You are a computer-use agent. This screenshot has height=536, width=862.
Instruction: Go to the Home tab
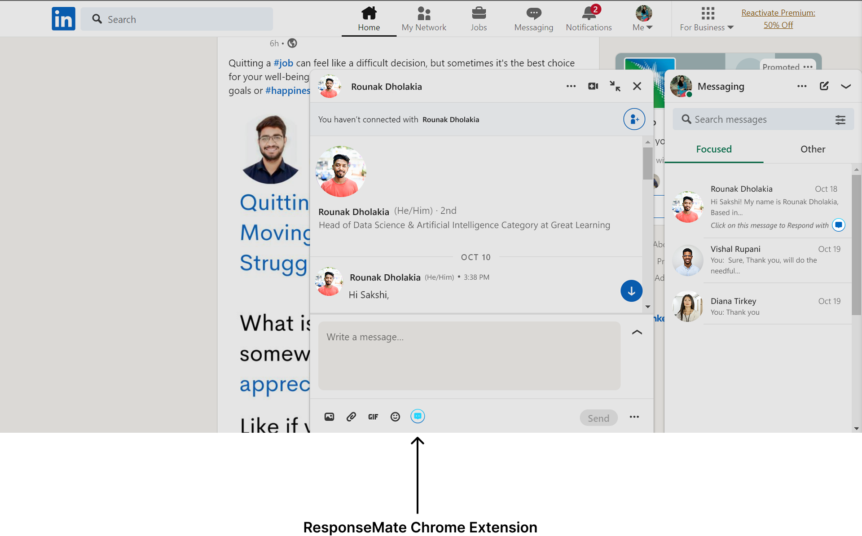click(369, 19)
